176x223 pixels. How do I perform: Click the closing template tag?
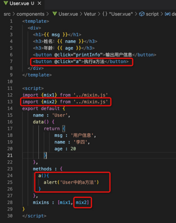37,75
